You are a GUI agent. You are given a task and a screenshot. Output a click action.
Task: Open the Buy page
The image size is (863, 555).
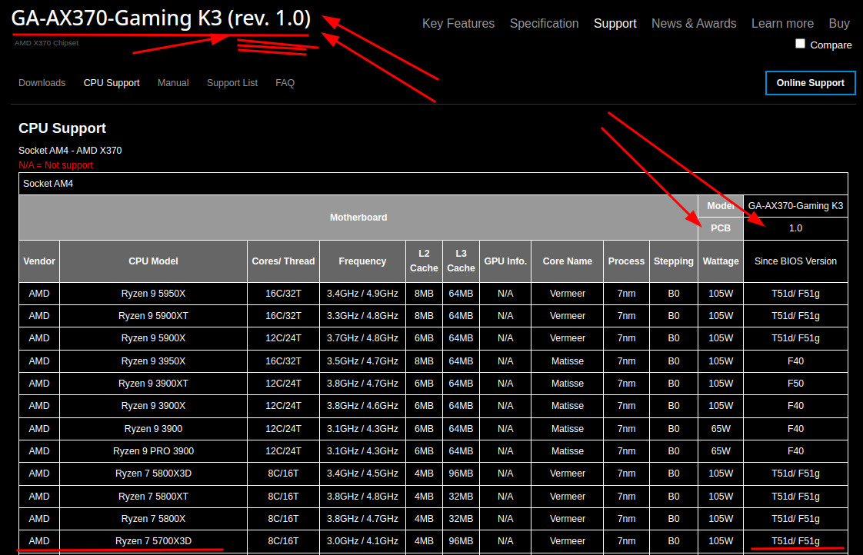tap(839, 24)
